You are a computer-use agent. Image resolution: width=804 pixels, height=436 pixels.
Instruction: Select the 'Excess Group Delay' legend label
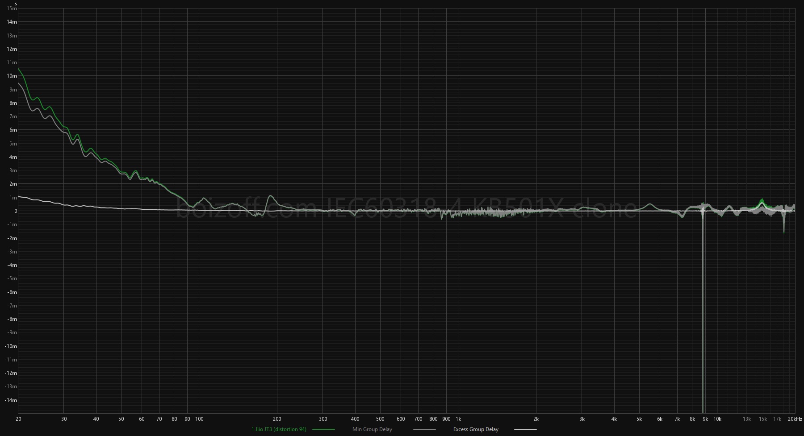(476, 429)
